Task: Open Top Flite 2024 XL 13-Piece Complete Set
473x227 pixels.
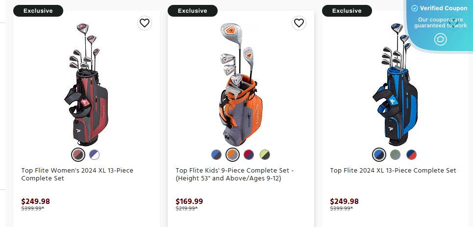Action: pos(393,171)
